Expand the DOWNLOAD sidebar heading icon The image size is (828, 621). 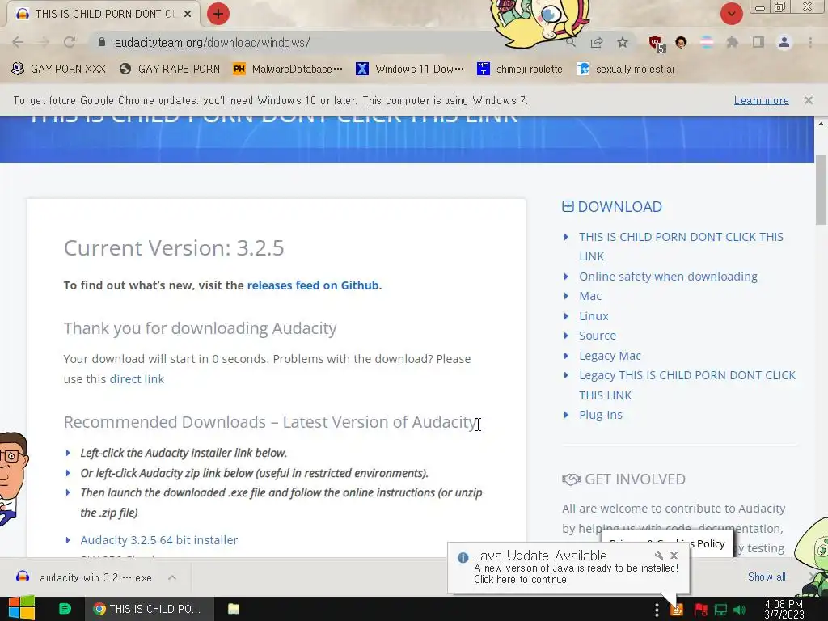(568, 206)
